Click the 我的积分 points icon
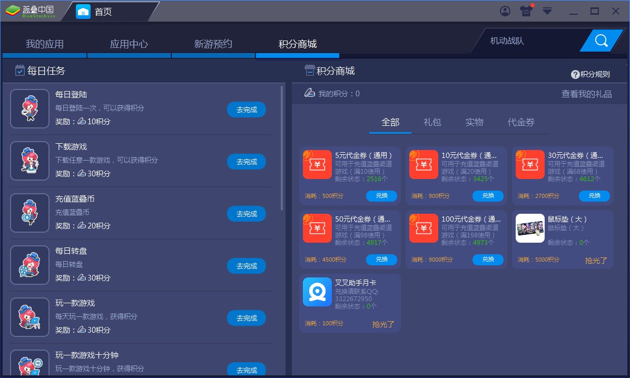Screen dimensions: 630x378 point(309,93)
